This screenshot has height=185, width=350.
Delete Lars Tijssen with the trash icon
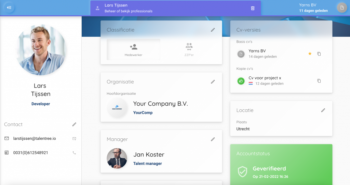(253, 8)
